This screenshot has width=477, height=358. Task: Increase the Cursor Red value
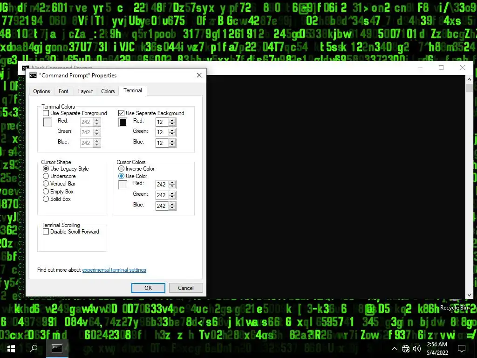pyautogui.click(x=172, y=183)
